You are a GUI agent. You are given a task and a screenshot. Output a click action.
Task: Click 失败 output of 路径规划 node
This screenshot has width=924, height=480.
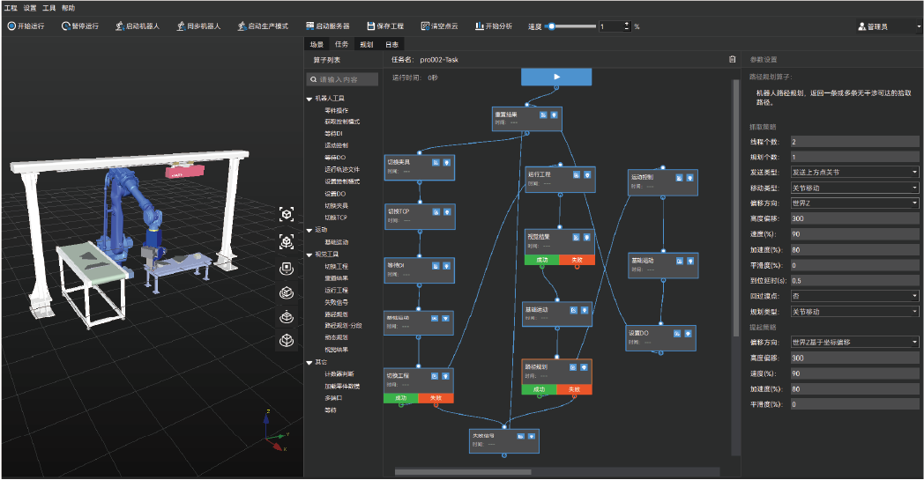click(x=574, y=389)
